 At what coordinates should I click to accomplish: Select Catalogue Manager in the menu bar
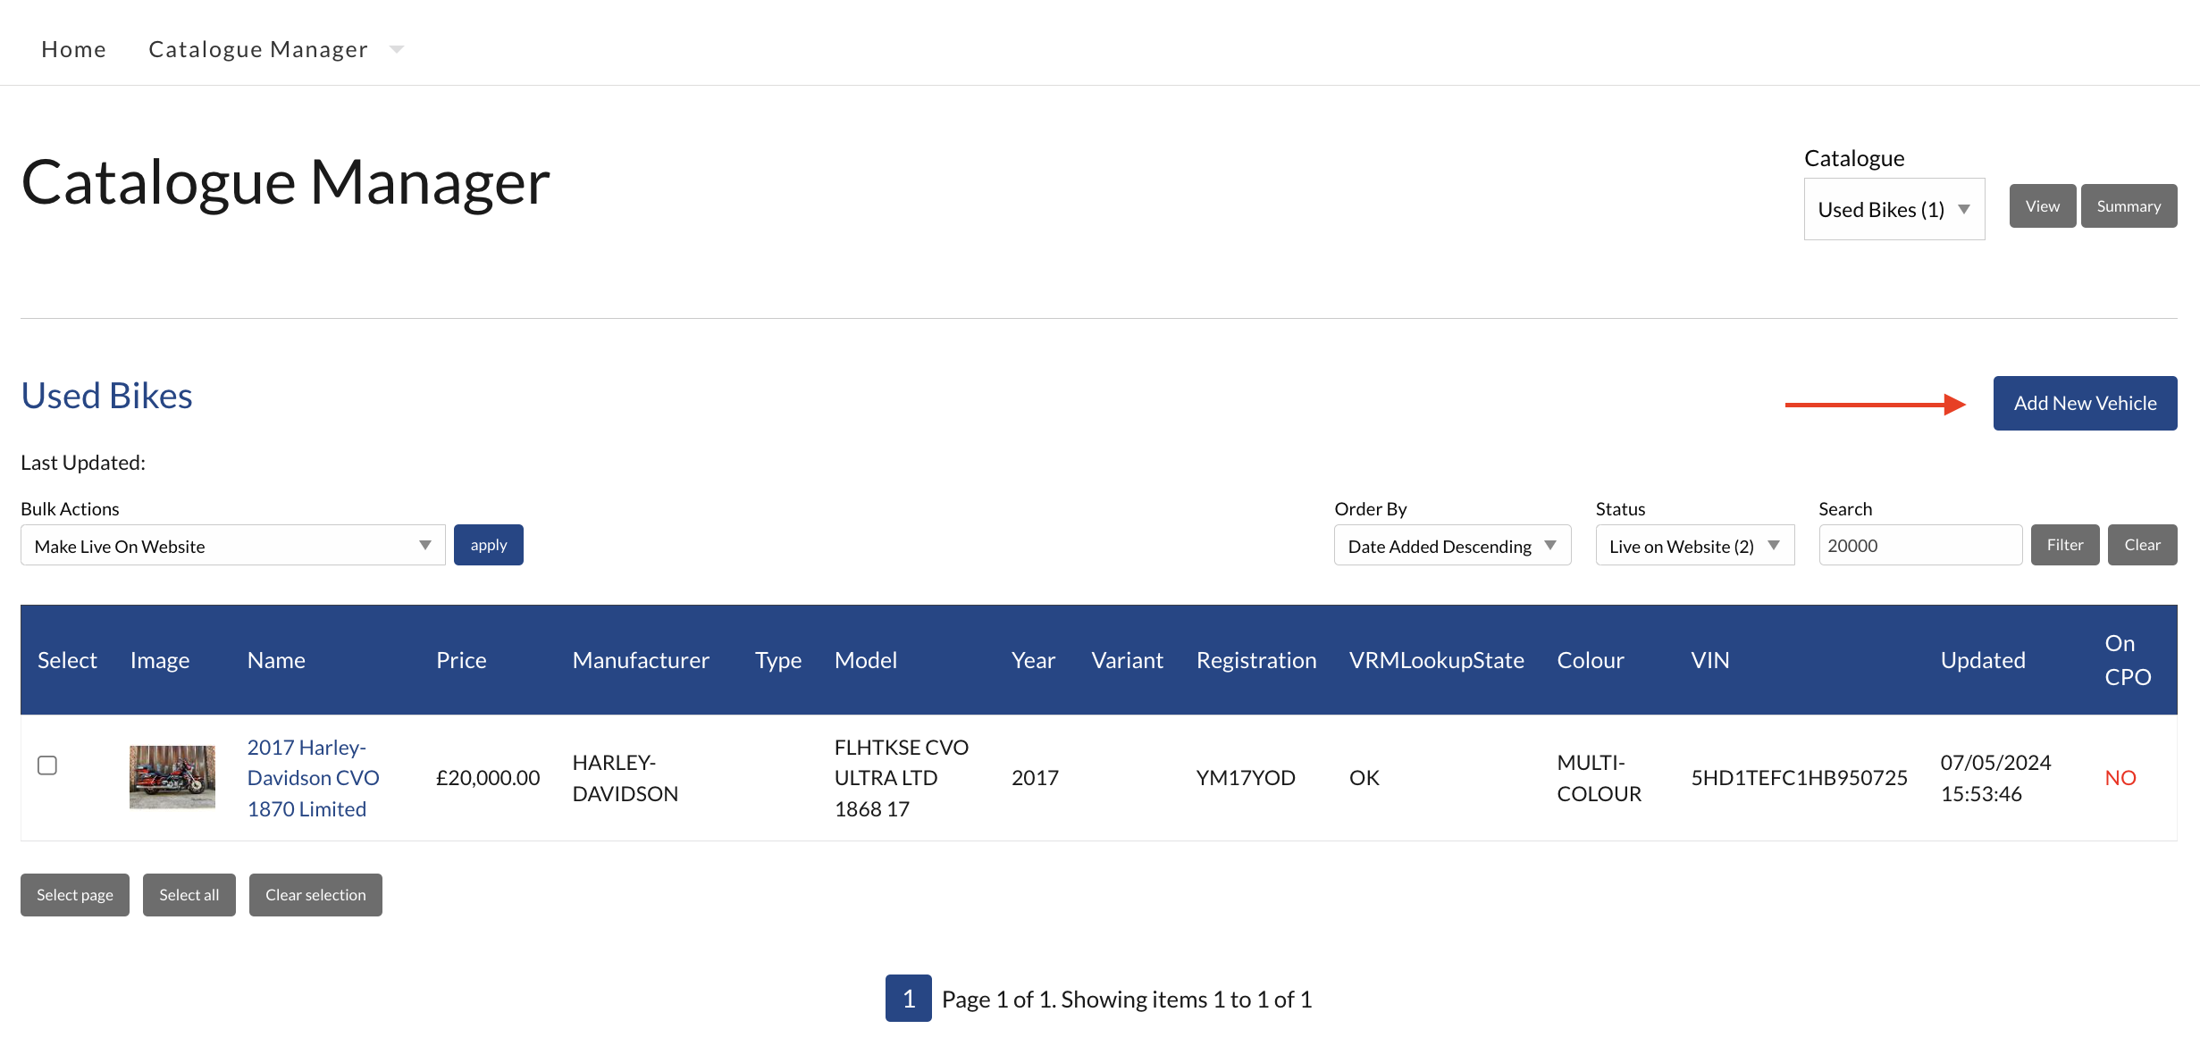(x=257, y=49)
